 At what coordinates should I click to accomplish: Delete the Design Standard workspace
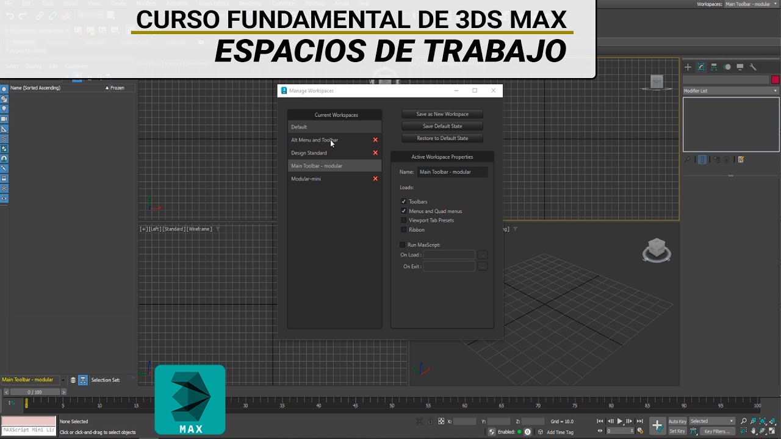375,153
